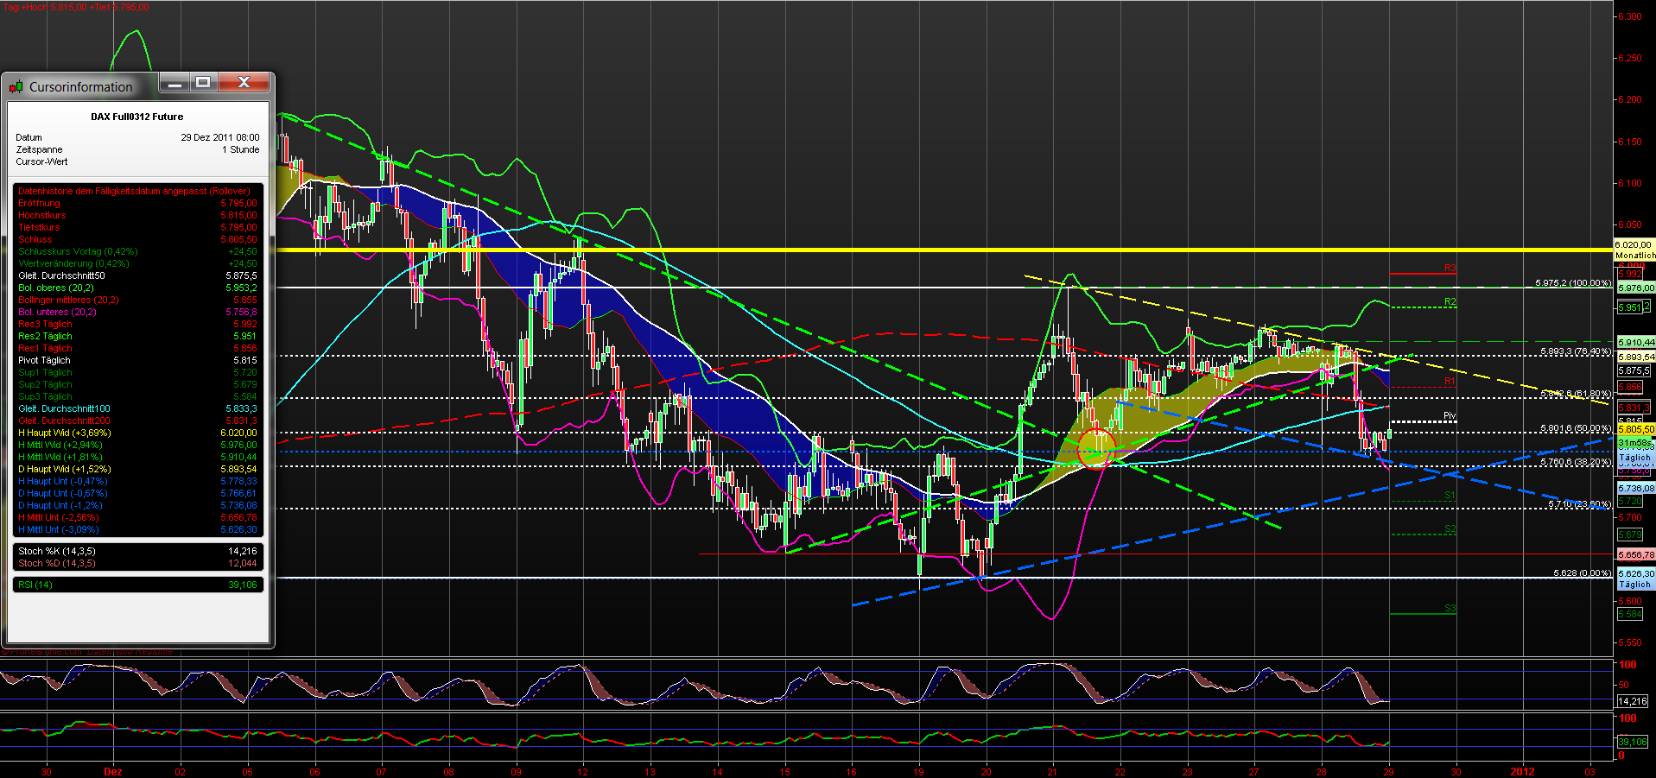
Task: Select the RSI (14) indicator legend entry
Action: [35, 585]
